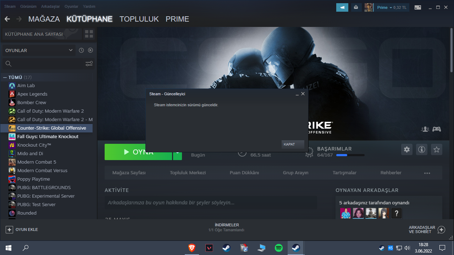
Task: Sort games by recent activity clock icon
Action: (81, 50)
